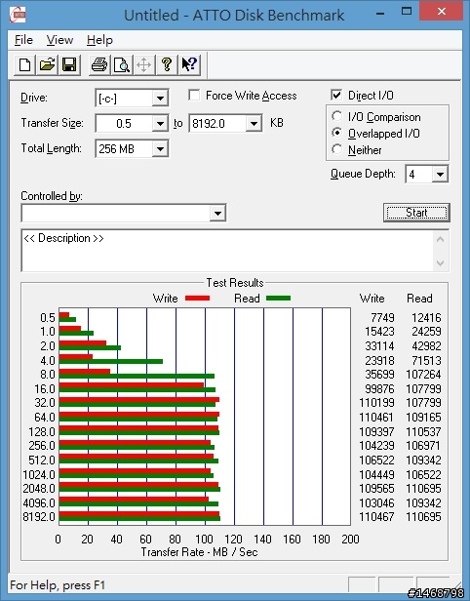Image resolution: width=470 pixels, height=601 pixels.
Task: Click the red Write legend swatch
Action: coord(197,299)
